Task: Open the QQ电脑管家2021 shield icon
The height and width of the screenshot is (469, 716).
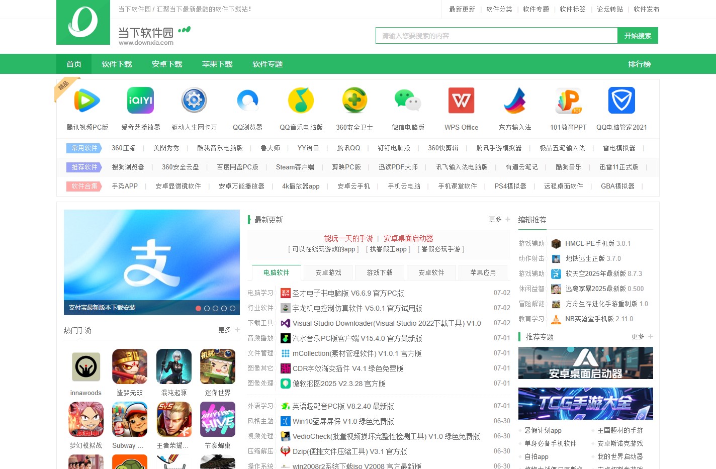Action: coord(621,101)
